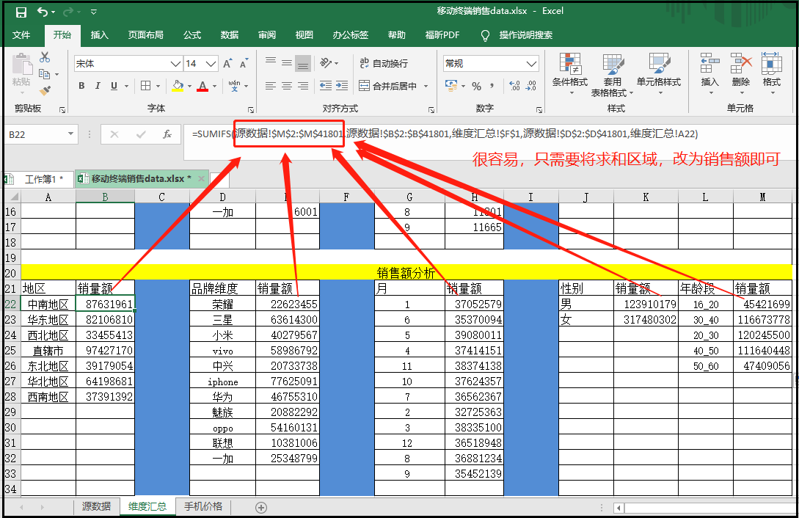This screenshot has width=799, height=518.
Task: Increase the indent
Action: pyautogui.click(x=342, y=86)
